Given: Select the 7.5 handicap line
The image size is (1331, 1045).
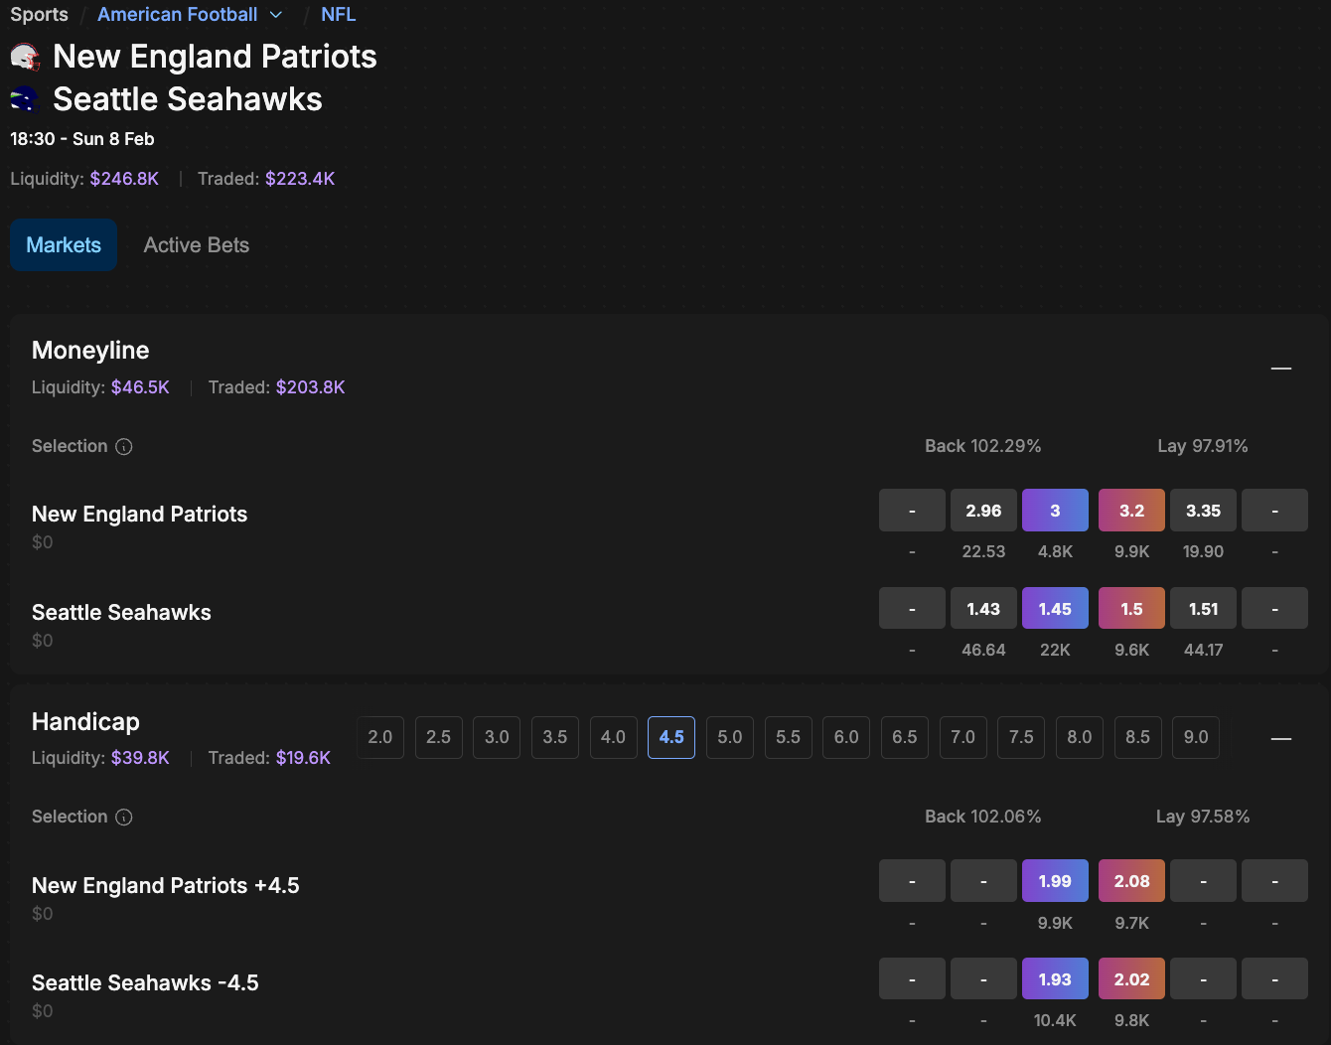Looking at the screenshot, I should click(x=1021, y=737).
